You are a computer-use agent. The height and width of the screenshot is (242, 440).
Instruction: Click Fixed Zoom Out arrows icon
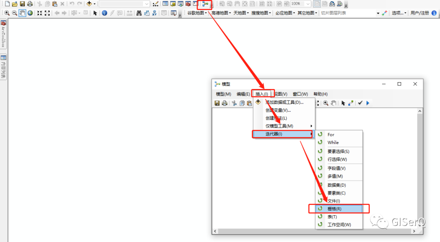(x=47, y=13)
